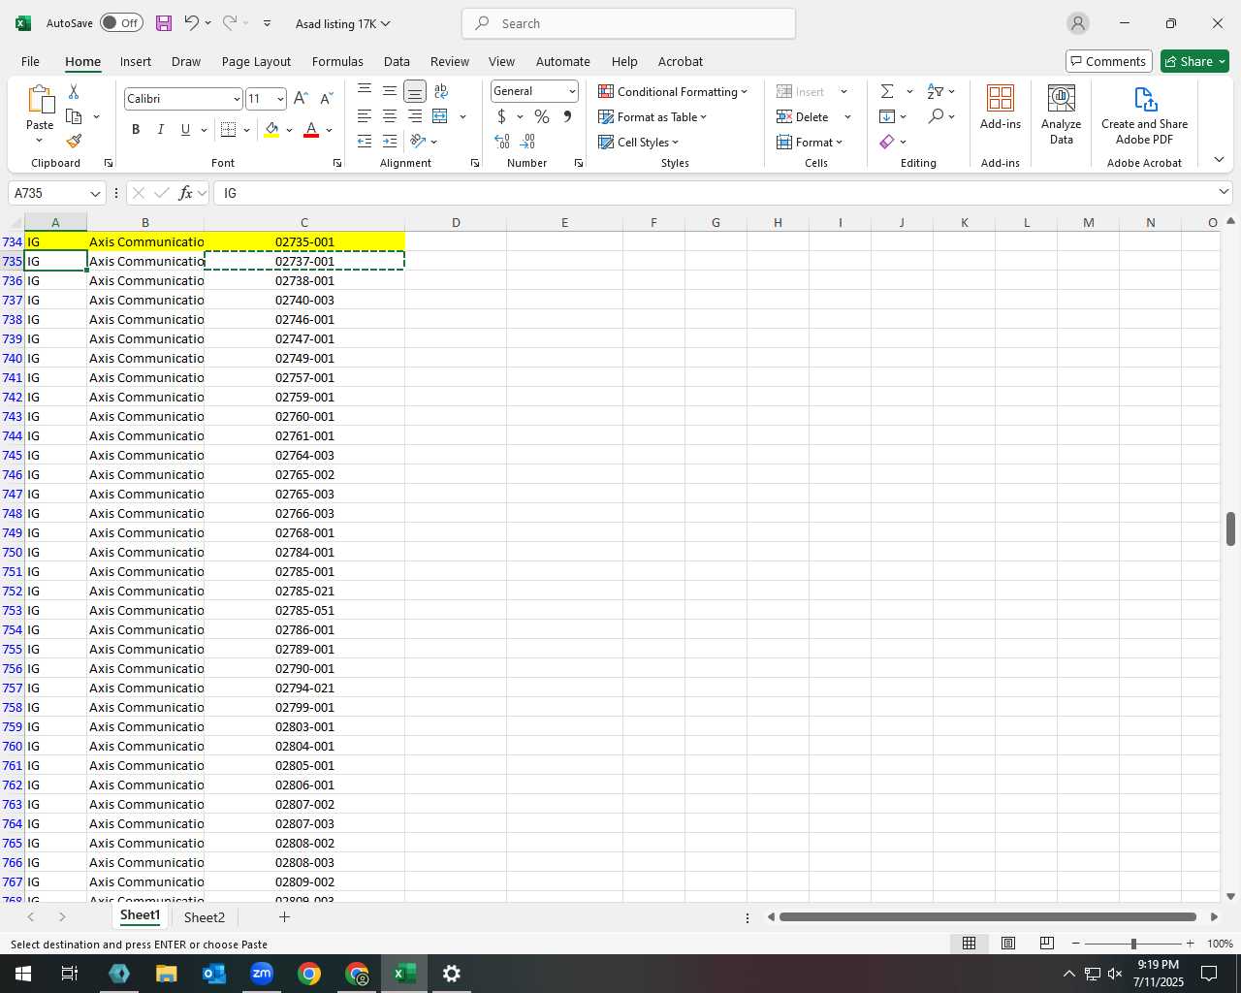
Task: Add a new sheet with plus button
Action: coord(284,916)
